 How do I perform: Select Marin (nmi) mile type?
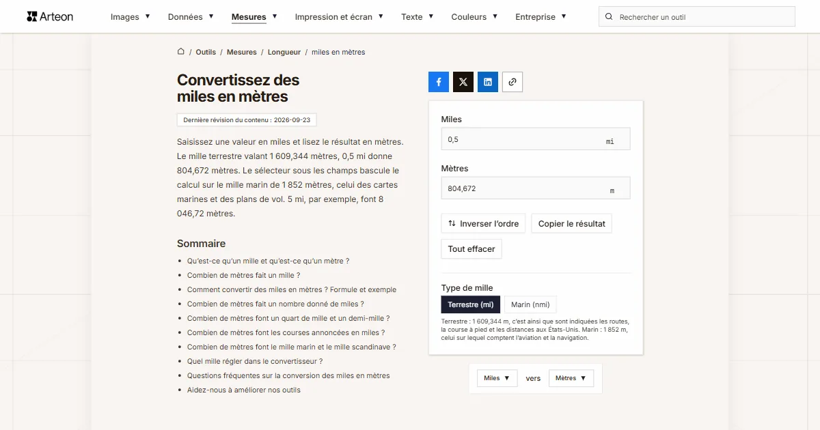click(x=531, y=304)
